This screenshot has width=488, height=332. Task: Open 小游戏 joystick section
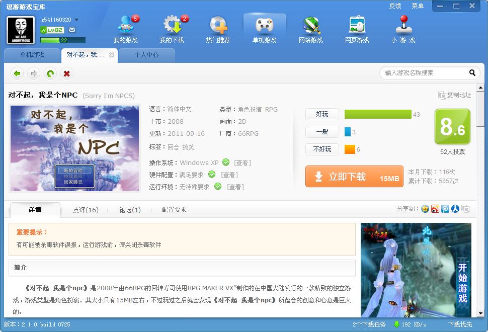point(403,29)
